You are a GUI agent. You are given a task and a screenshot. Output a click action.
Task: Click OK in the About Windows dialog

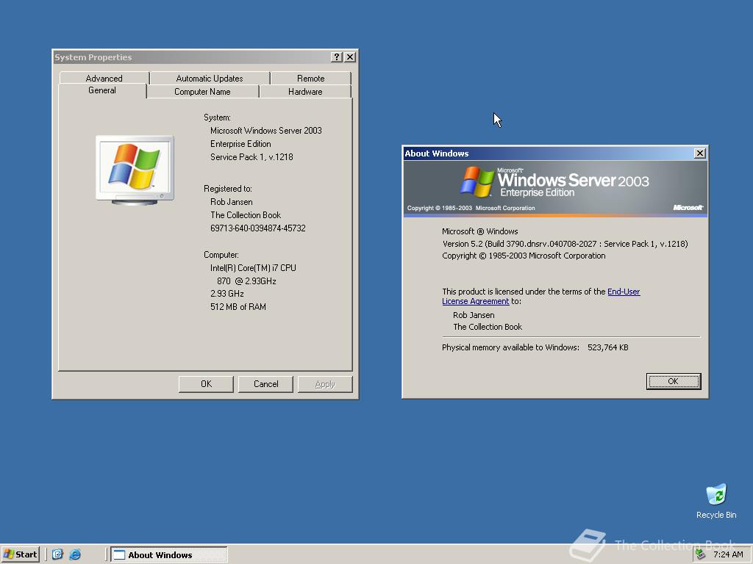(x=674, y=381)
